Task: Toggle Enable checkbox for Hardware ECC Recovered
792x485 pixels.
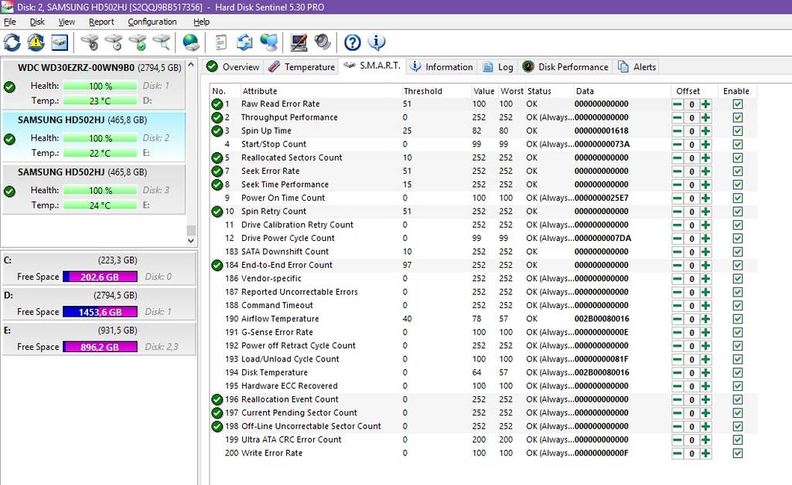Action: tap(737, 386)
